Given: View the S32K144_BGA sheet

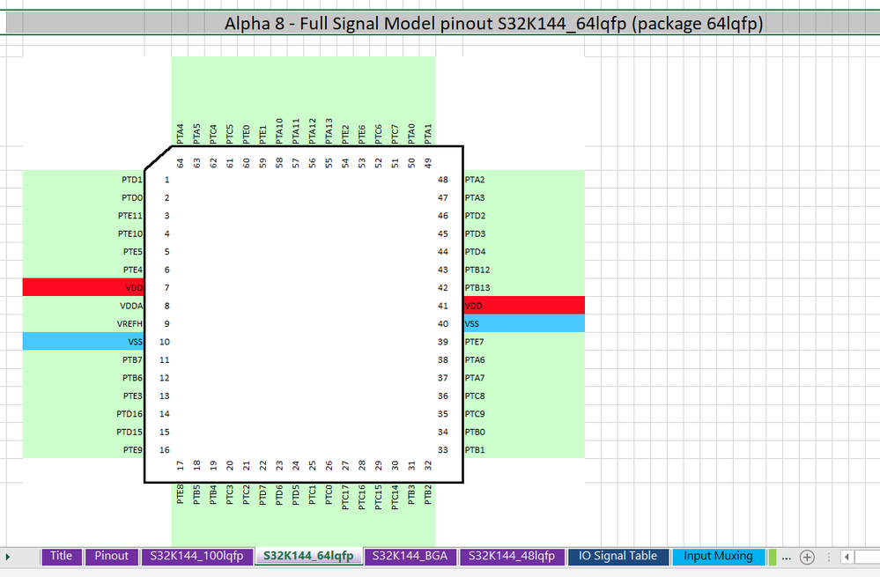Looking at the screenshot, I should tap(410, 557).
